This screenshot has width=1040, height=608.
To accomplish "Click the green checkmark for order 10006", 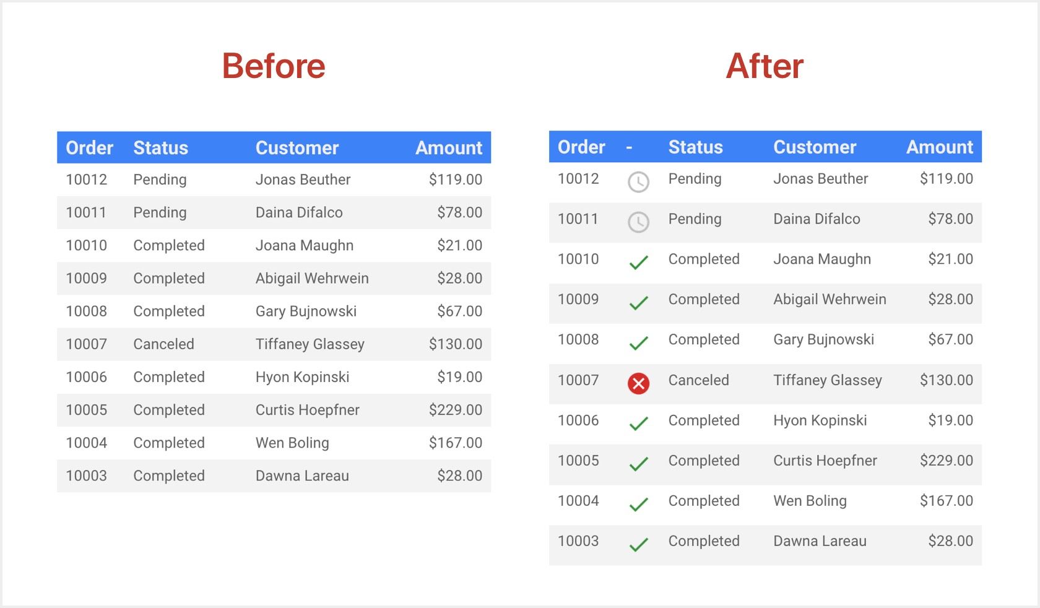I will pos(638,423).
